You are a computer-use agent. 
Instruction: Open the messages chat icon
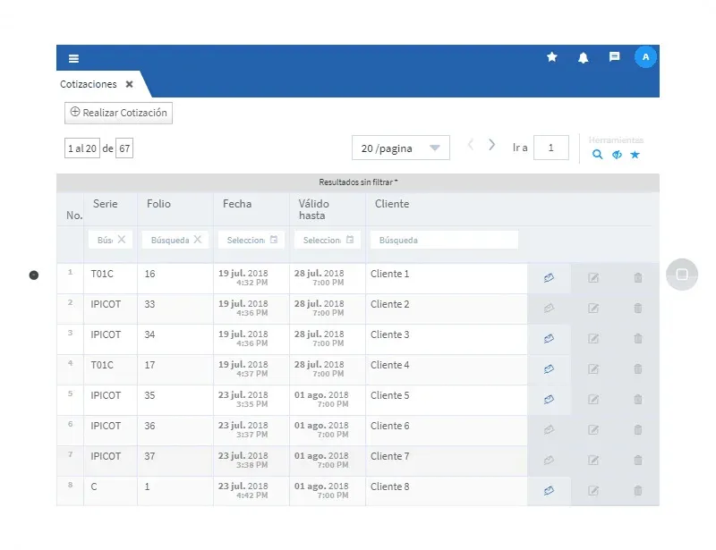(x=614, y=56)
